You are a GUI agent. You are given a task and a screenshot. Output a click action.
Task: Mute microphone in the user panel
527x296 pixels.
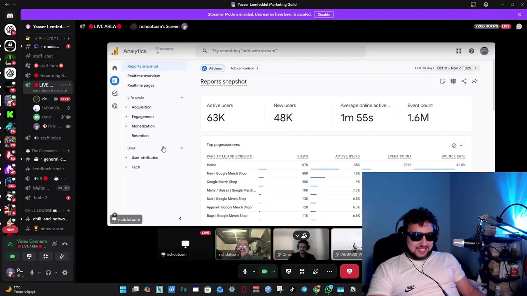click(x=32, y=272)
